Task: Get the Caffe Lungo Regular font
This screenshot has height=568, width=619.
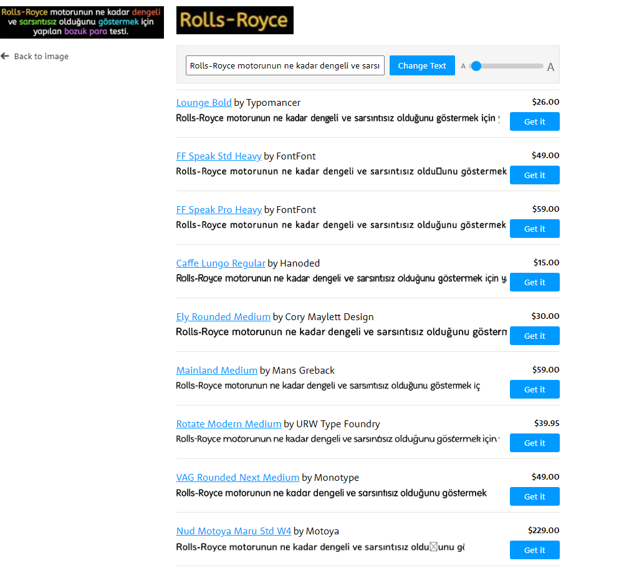Action: point(534,282)
